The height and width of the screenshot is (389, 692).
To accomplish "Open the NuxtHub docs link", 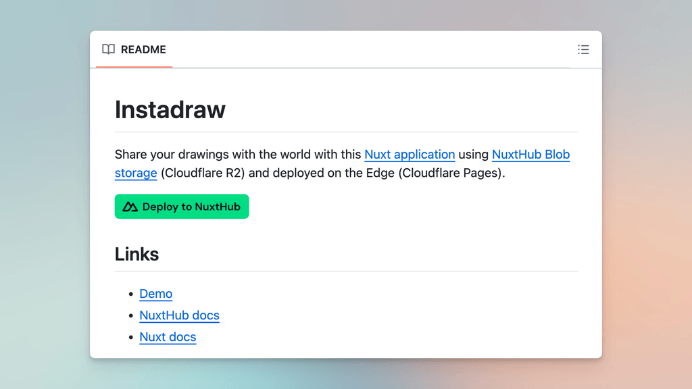I will click(x=179, y=315).
